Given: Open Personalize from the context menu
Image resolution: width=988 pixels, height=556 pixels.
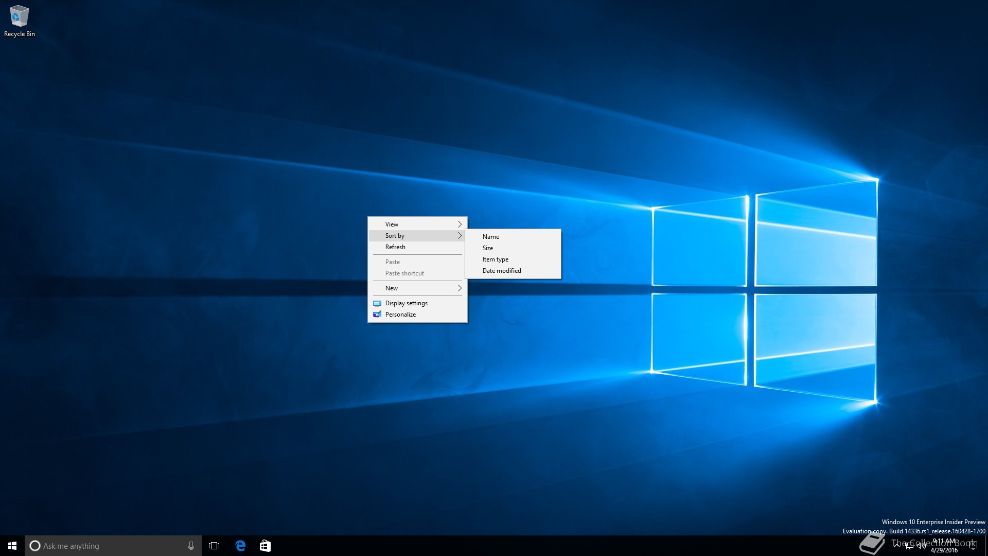Looking at the screenshot, I should [x=418, y=315].
